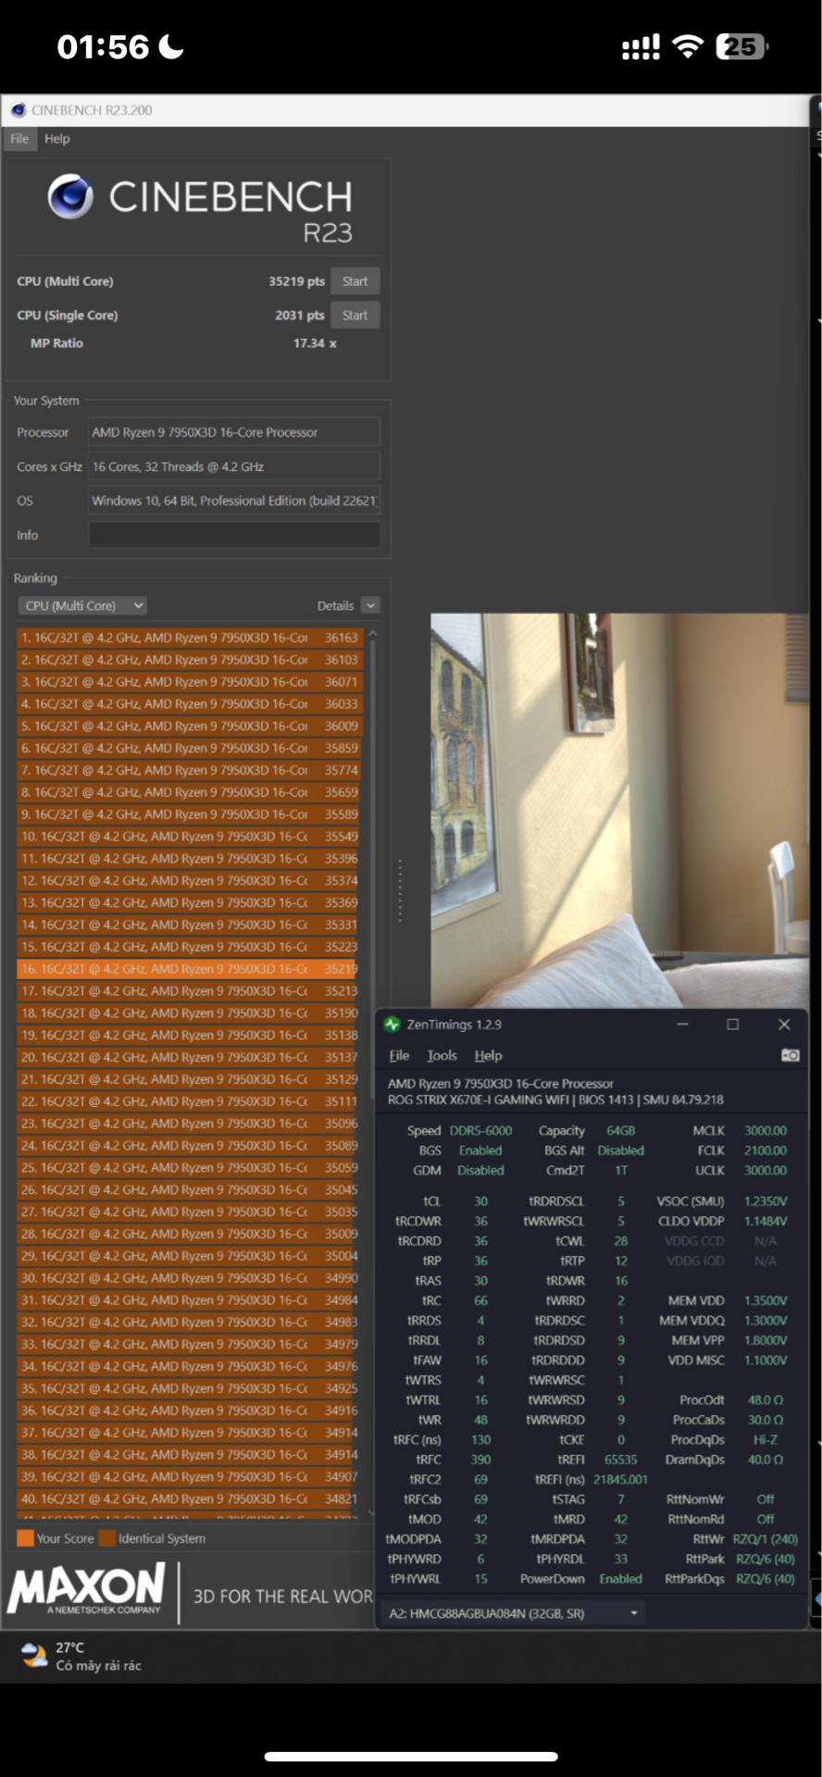Take screenshot with ZenTimings camera icon
Image resolution: width=822 pixels, height=1777 pixels.
(x=790, y=1055)
